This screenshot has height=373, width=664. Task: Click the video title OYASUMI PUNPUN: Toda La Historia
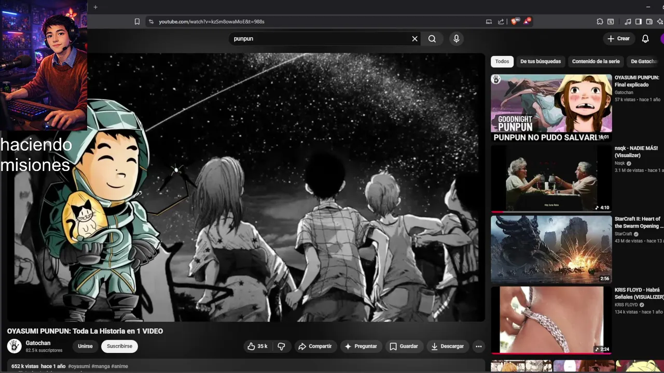(85, 331)
